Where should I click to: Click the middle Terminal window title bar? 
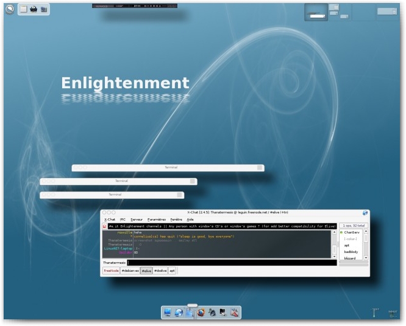[x=118, y=181]
